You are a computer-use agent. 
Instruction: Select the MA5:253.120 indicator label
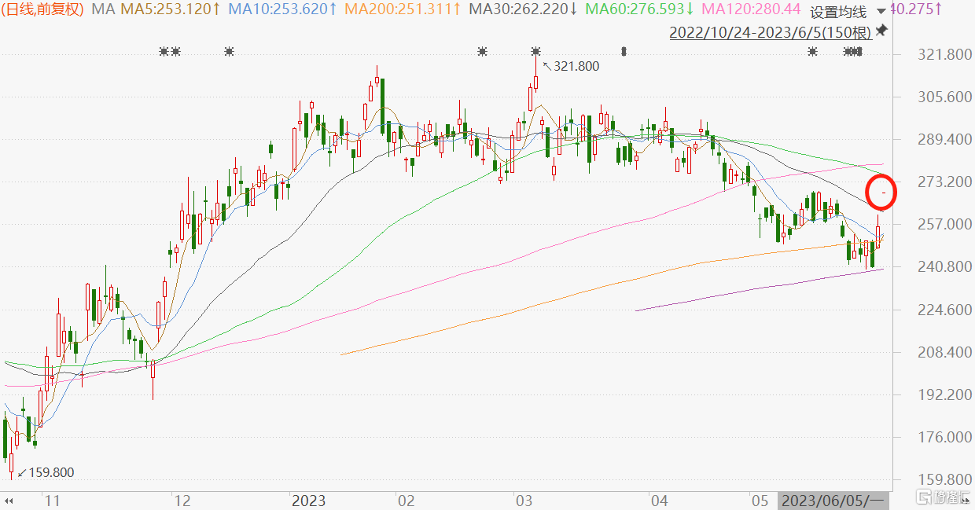[169, 9]
